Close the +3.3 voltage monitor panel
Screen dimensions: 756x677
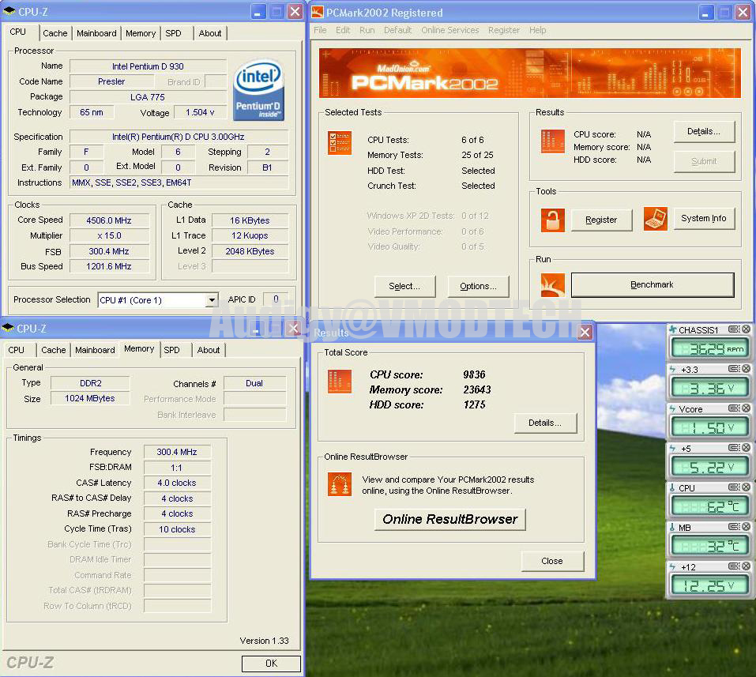(746, 369)
